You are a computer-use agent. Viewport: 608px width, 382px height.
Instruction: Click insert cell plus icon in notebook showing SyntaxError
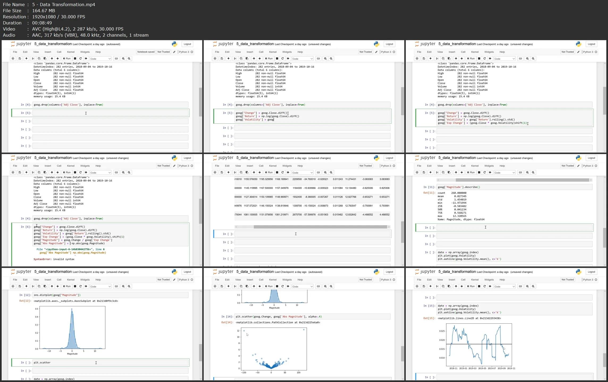point(26,173)
